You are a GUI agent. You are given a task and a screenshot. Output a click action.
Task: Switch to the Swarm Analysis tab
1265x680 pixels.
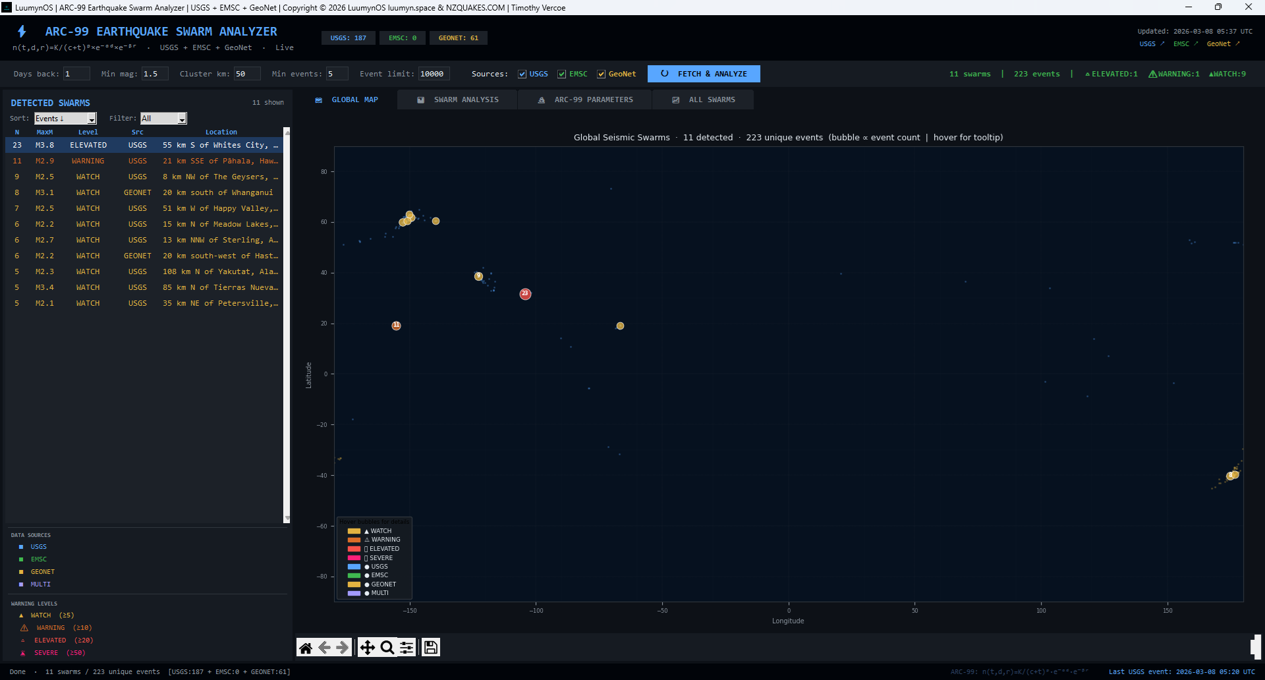pos(458,100)
